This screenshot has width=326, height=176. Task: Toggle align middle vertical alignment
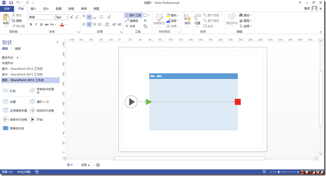click(x=89, y=17)
